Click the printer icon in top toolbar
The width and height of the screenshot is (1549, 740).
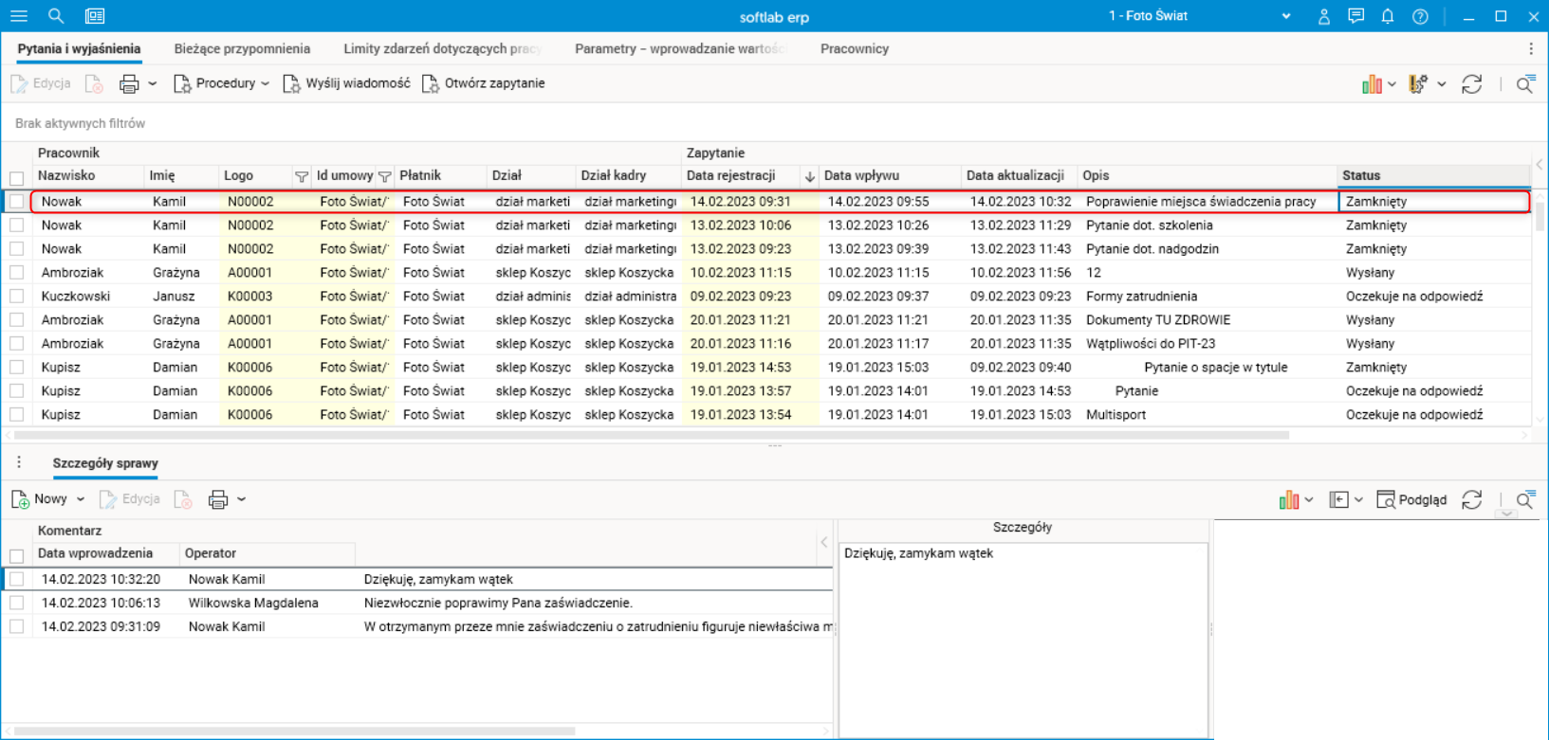point(129,84)
